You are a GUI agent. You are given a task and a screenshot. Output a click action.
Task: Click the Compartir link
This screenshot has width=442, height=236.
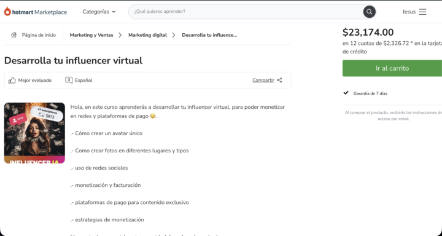point(263,80)
